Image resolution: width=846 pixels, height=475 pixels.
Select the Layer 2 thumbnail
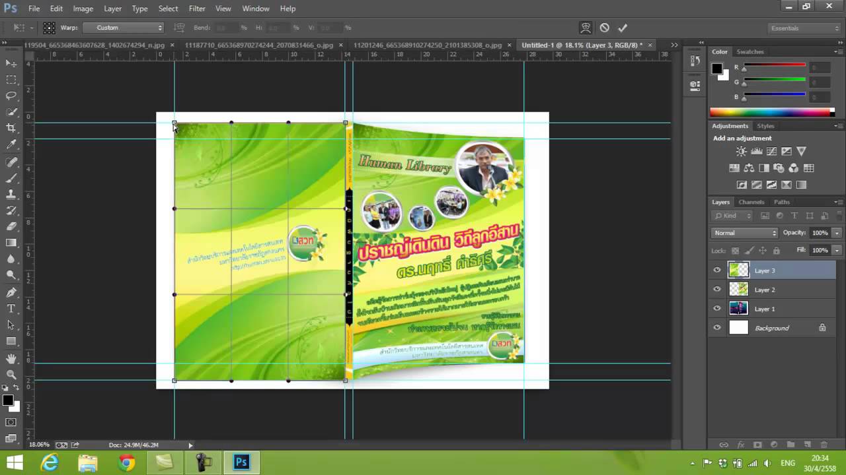coord(738,289)
